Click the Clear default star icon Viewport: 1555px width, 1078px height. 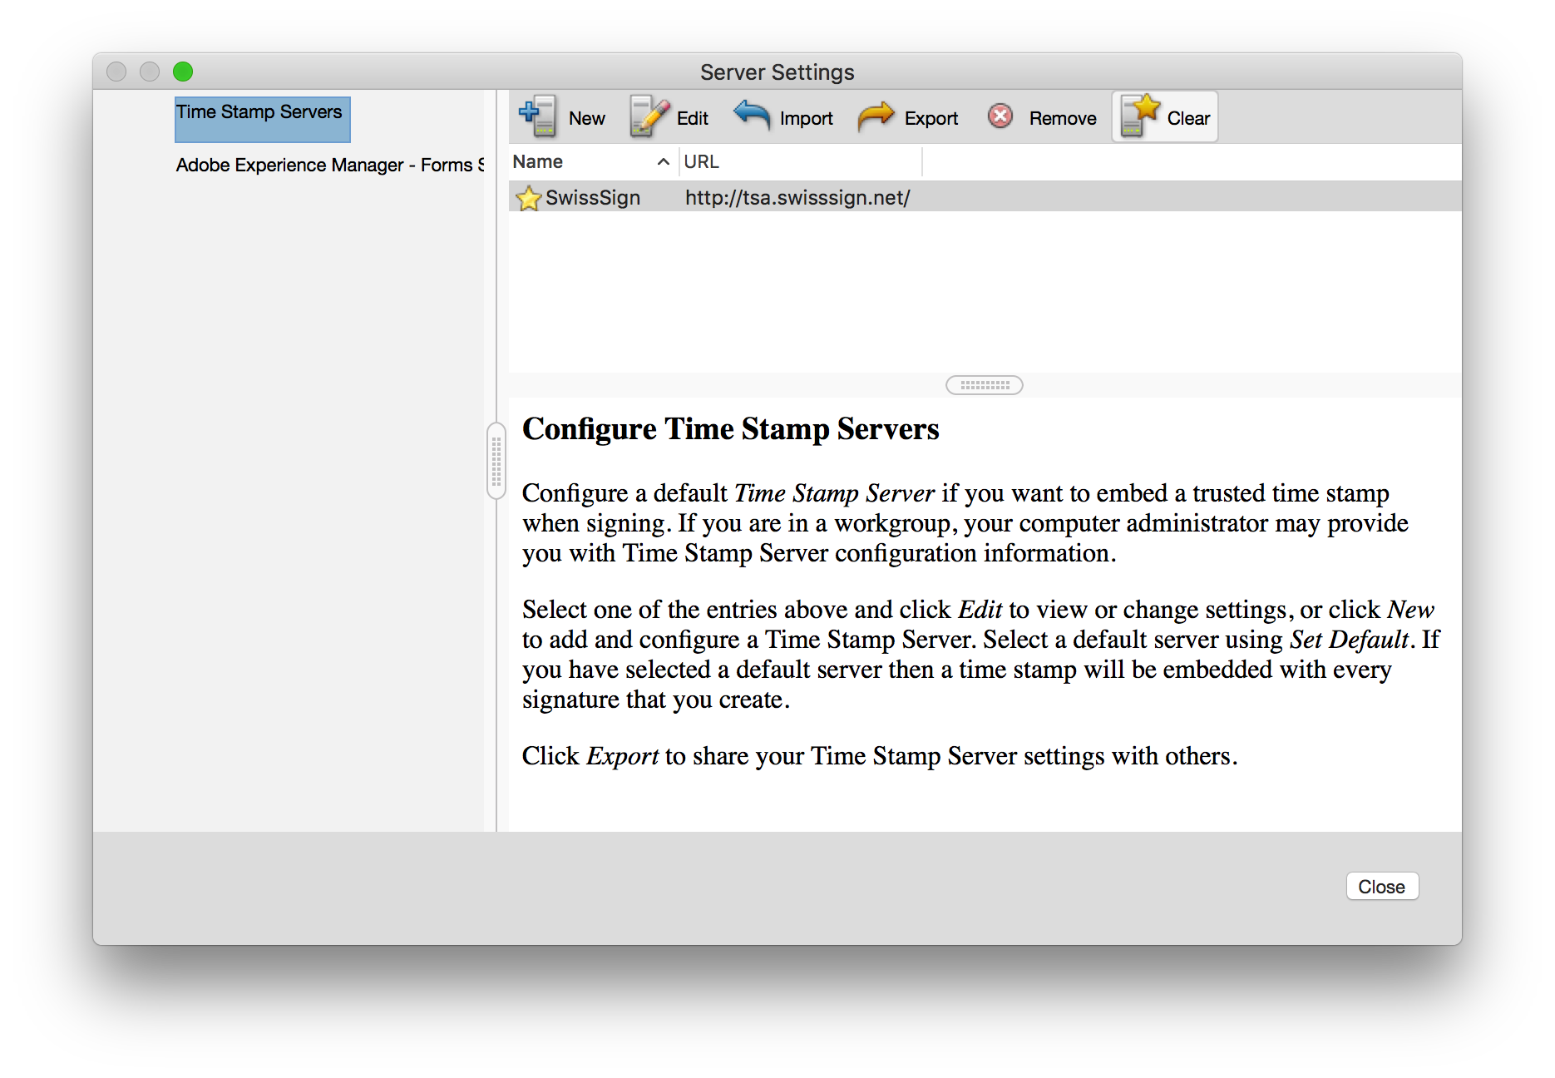pos(1140,116)
